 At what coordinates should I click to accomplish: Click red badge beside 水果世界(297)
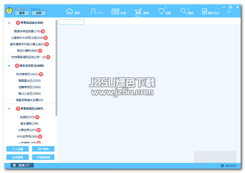(x=38, y=130)
